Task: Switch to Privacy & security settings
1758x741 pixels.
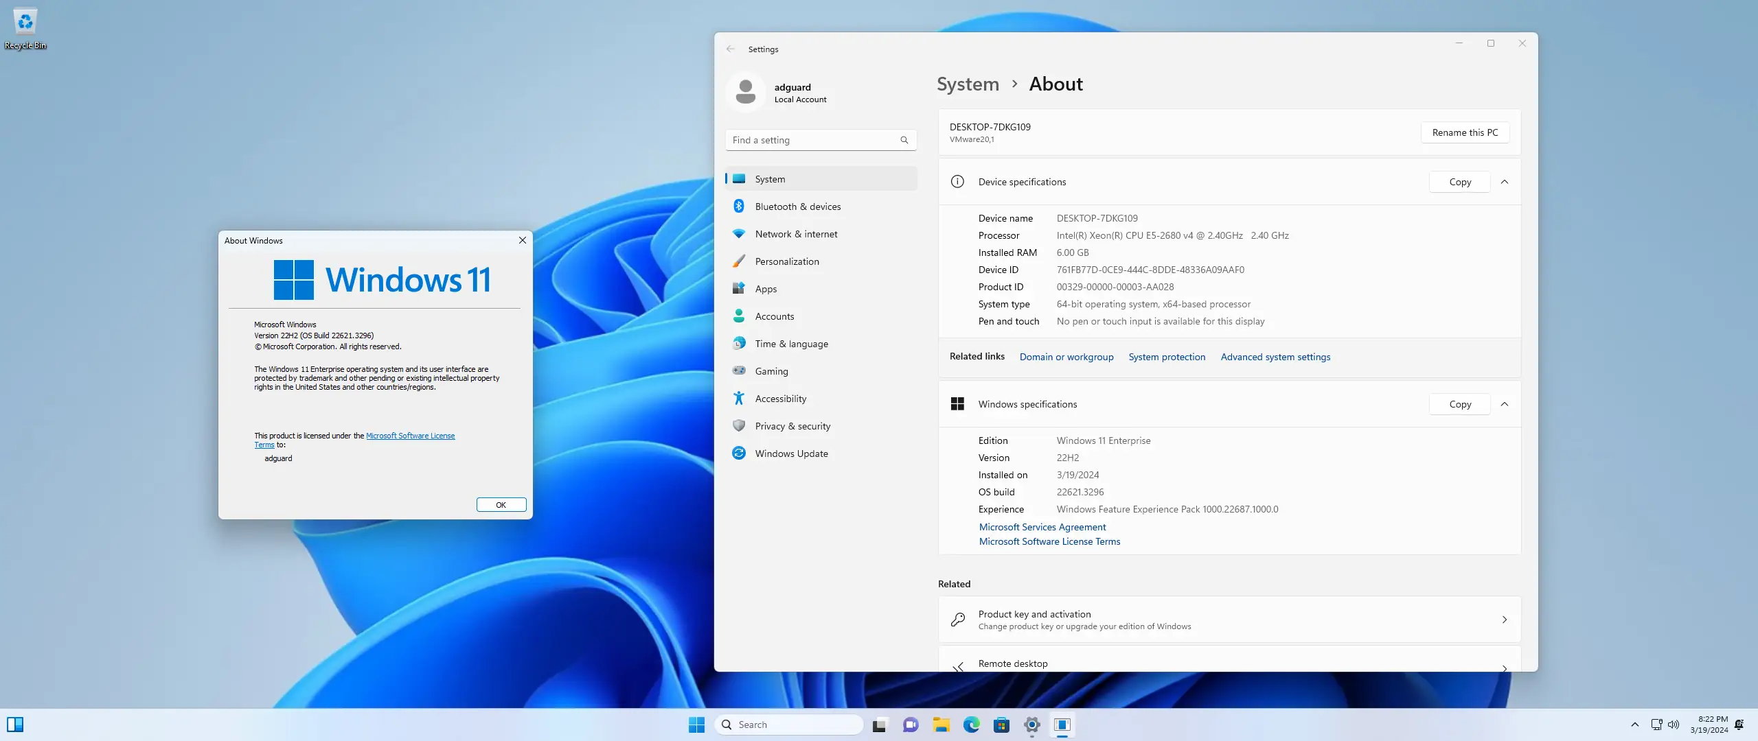Action: pos(792,425)
